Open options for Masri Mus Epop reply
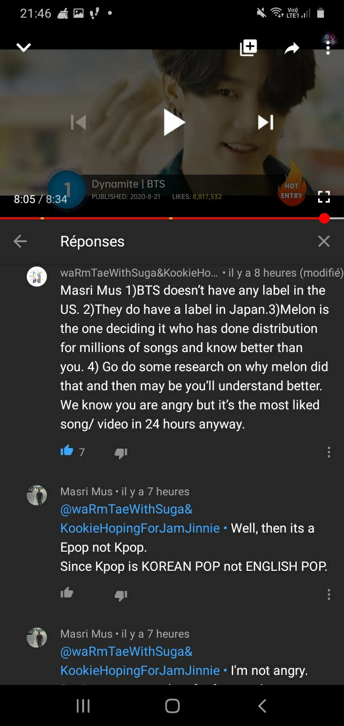 [x=329, y=594]
